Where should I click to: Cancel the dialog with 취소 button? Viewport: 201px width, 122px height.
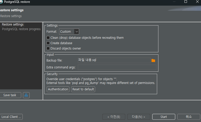coord(189,117)
